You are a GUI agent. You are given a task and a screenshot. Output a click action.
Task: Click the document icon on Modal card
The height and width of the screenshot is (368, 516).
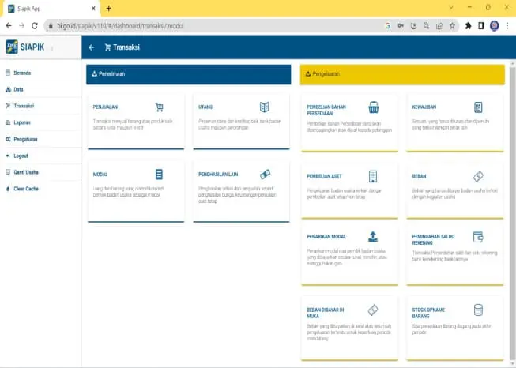tap(159, 175)
